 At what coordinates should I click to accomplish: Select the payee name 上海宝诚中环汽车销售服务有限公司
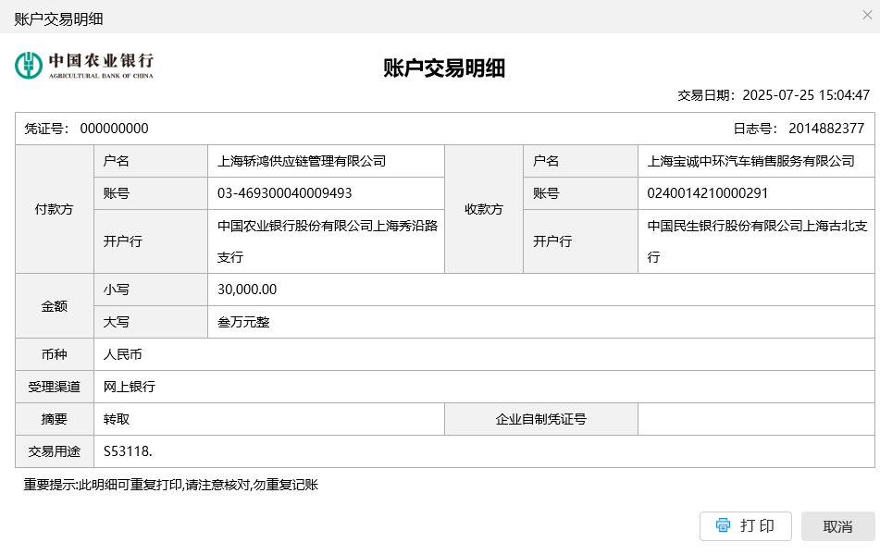[x=750, y=161]
